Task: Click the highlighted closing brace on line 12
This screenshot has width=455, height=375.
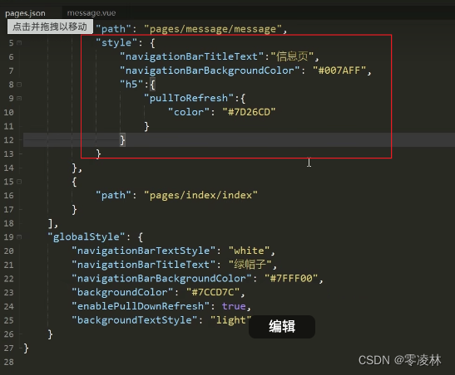Action: click(122, 140)
